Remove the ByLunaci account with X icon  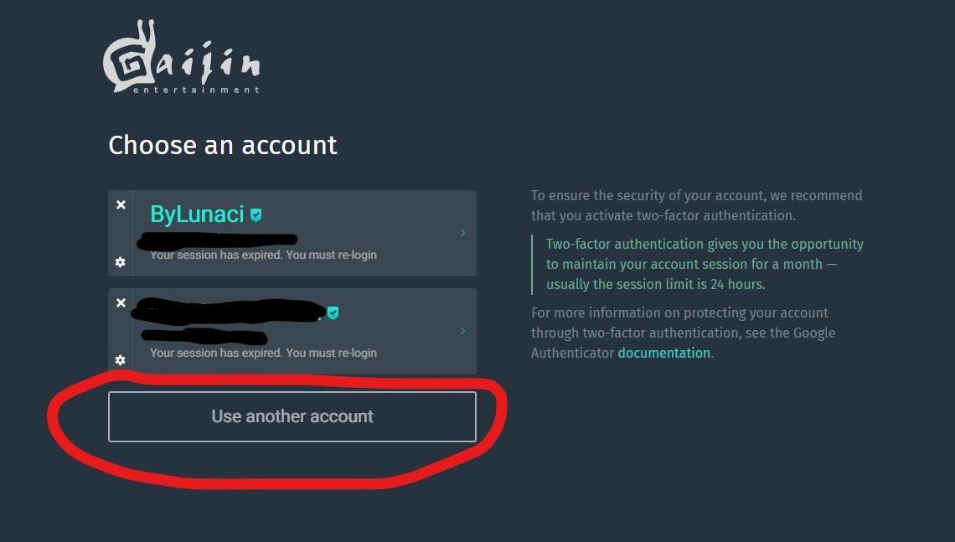click(121, 204)
